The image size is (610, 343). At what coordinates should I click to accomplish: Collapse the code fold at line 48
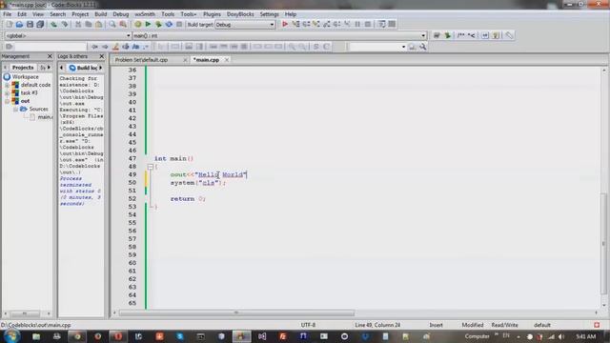pyautogui.click(x=151, y=167)
